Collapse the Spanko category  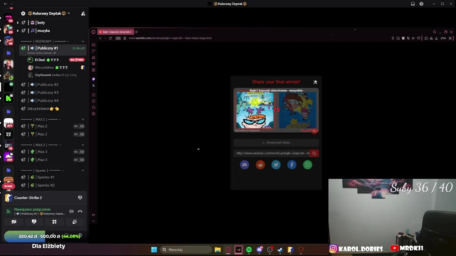[x=42, y=171]
